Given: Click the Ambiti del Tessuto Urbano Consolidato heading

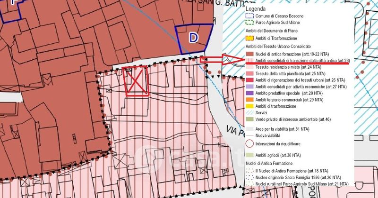Looking at the screenshot, I should coord(278,47).
